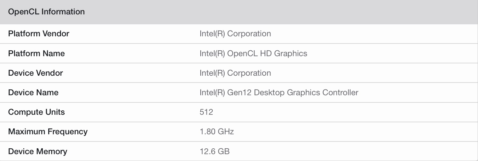Select the "Device Vendor" row label
Viewport: 478px width, 161px height.
click(36, 73)
